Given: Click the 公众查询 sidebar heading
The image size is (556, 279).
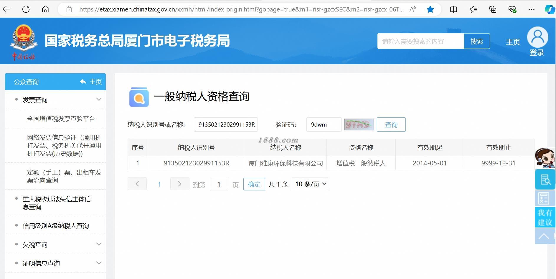Looking at the screenshot, I should pos(26,82).
